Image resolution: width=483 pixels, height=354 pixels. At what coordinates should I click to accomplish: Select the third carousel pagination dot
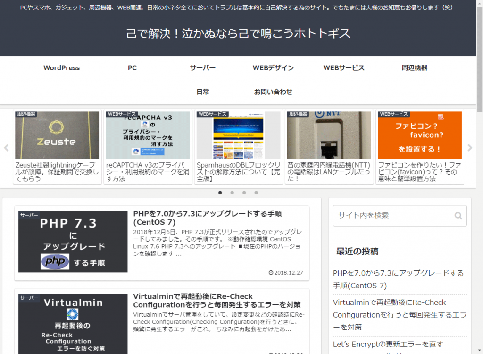[x=244, y=193]
